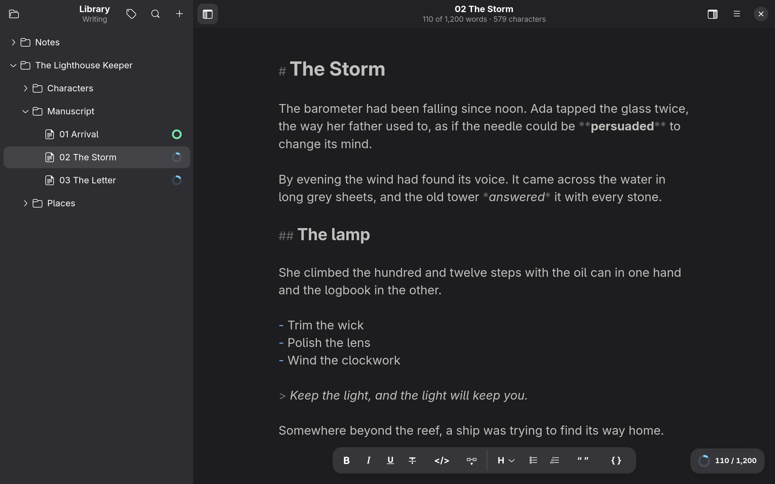Click the 'Polish the lens' list item
This screenshot has width=775, height=484.
point(329,343)
